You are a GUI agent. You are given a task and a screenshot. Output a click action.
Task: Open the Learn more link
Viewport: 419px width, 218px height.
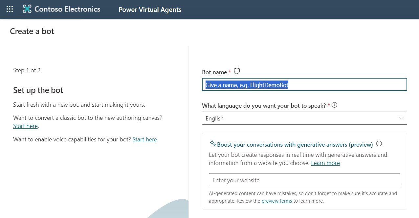(x=325, y=163)
